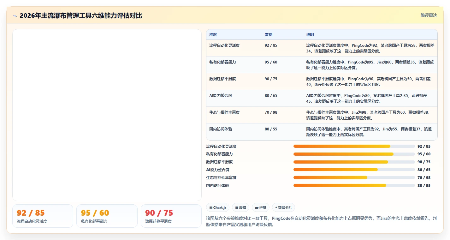Click 国内访问体验 in the table's 维度 column
Image resolution: width=450 pixels, height=240 pixels.
click(x=221, y=129)
